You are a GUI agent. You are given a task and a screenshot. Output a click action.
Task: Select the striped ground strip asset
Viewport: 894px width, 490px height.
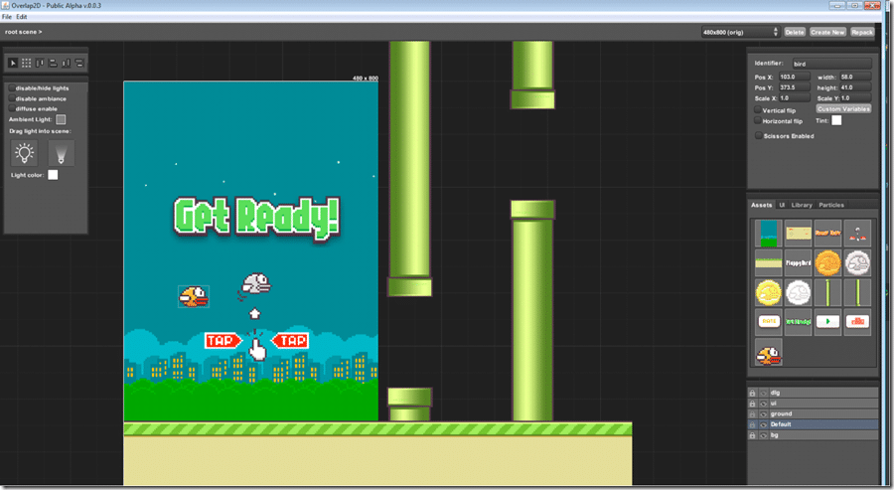[768, 263]
